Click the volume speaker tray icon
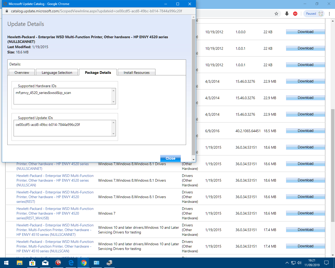 [x=299, y=263]
